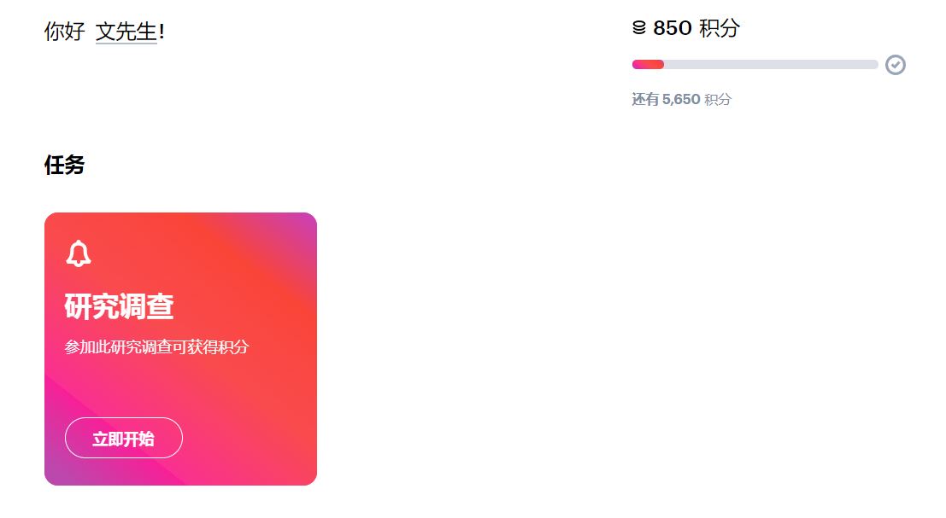Click the small 积分 label after 5,650
The width and height of the screenshot is (946, 518).
coord(718,100)
